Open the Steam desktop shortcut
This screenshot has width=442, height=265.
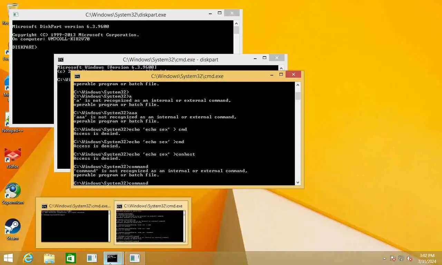tap(13, 229)
